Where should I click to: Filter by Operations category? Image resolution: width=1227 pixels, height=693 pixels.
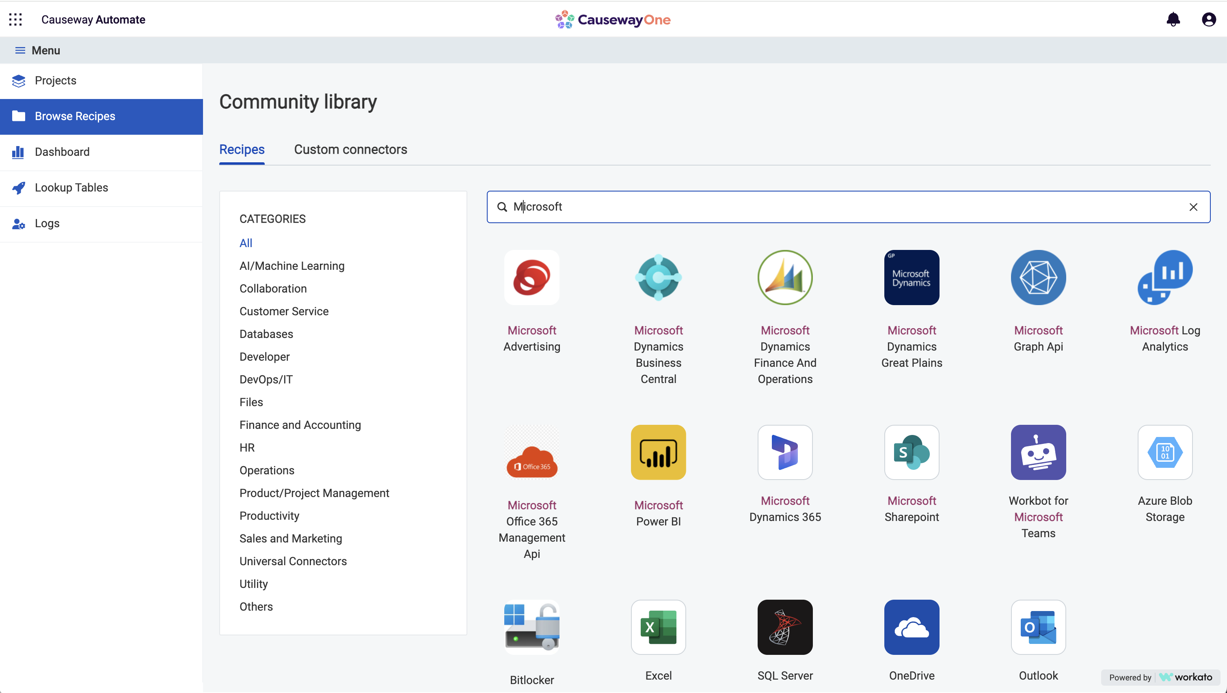267,470
